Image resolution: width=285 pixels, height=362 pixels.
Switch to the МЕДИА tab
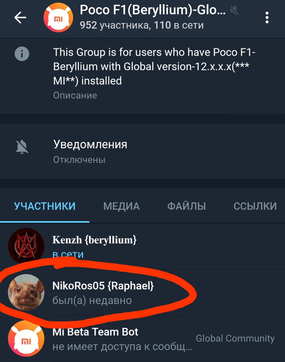coord(121,206)
